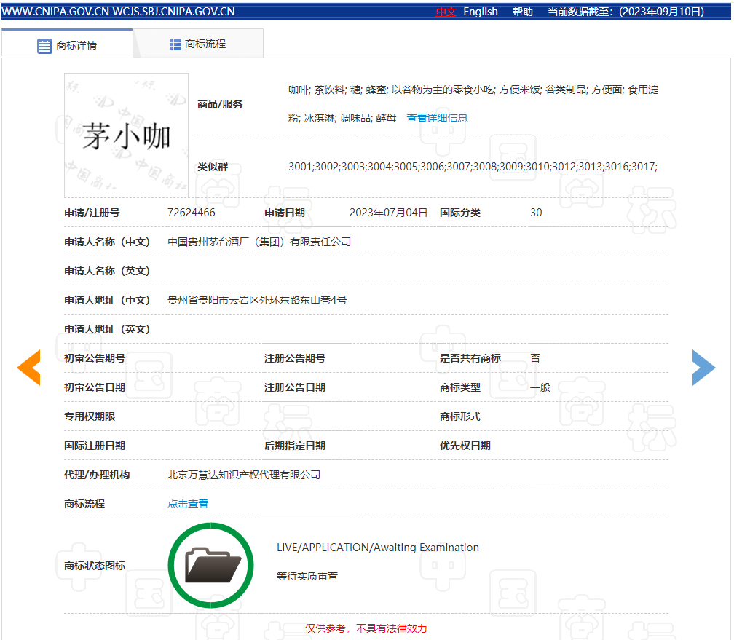Switch to the 商标流程 tab
The height and width of the screenshot is (640, 734).
(198, 44)
